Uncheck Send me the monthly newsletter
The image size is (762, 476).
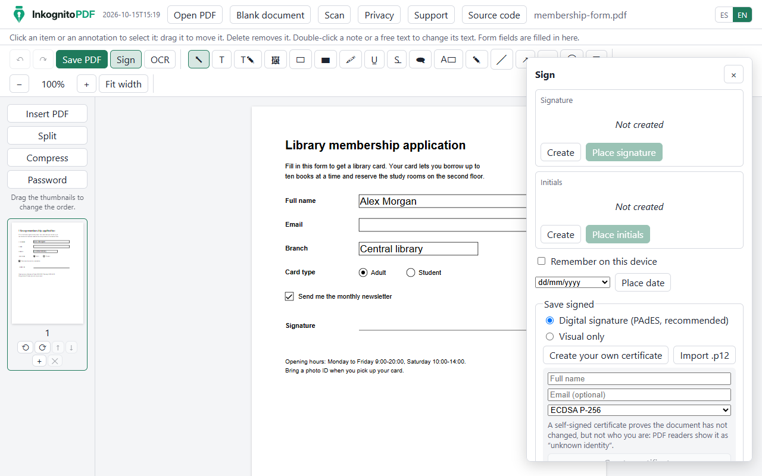[x=289, y=296]
